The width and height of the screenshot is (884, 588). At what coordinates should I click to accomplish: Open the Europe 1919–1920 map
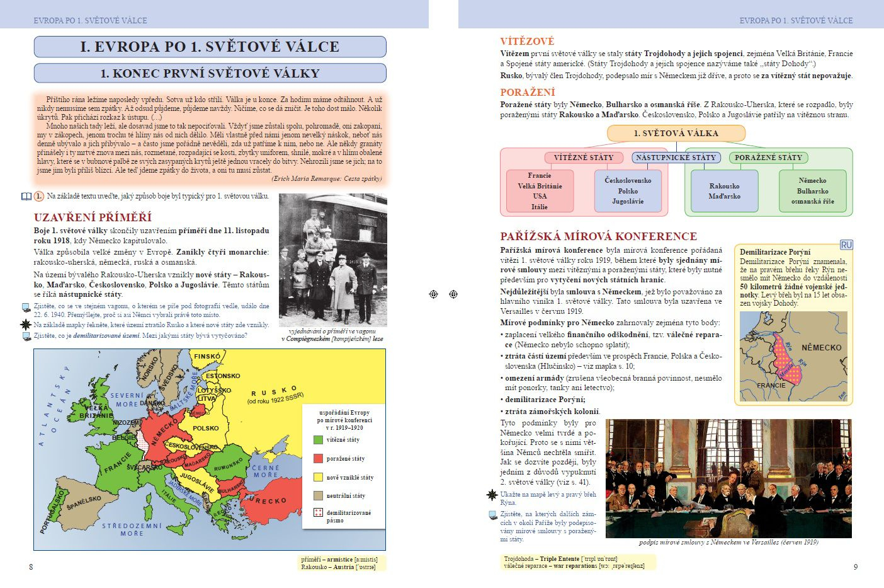[210, 449]
